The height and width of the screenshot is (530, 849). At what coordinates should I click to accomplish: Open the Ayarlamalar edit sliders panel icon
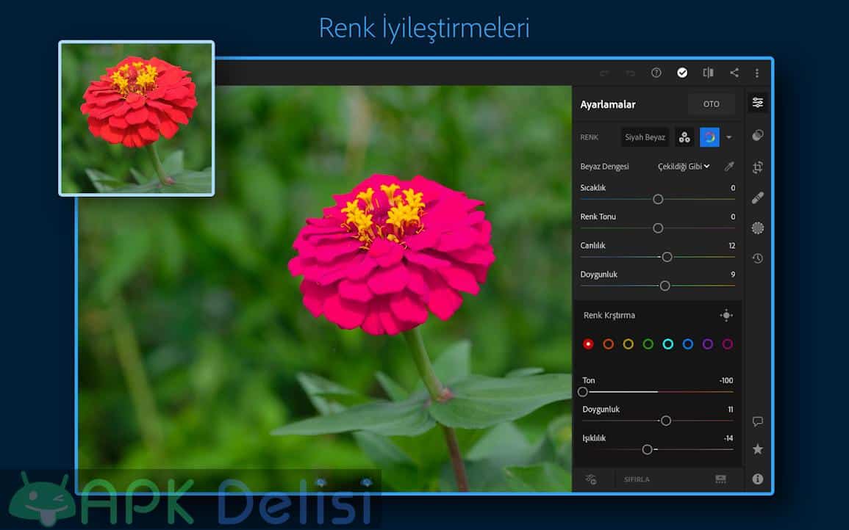pos(758,103)
